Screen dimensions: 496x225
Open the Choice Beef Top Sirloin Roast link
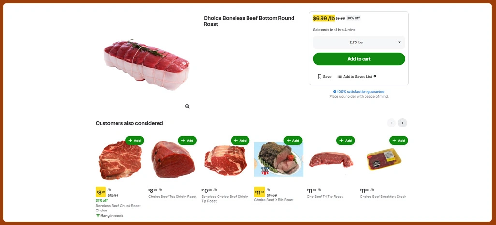(172, 197)
